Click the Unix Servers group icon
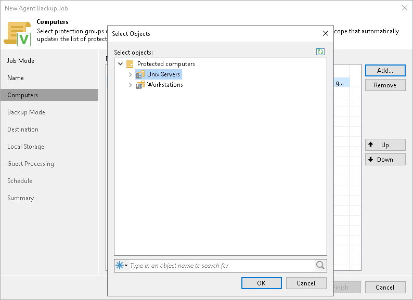This screenshot has height=300, width=413. pyautogui.click(x=140, y=74)
